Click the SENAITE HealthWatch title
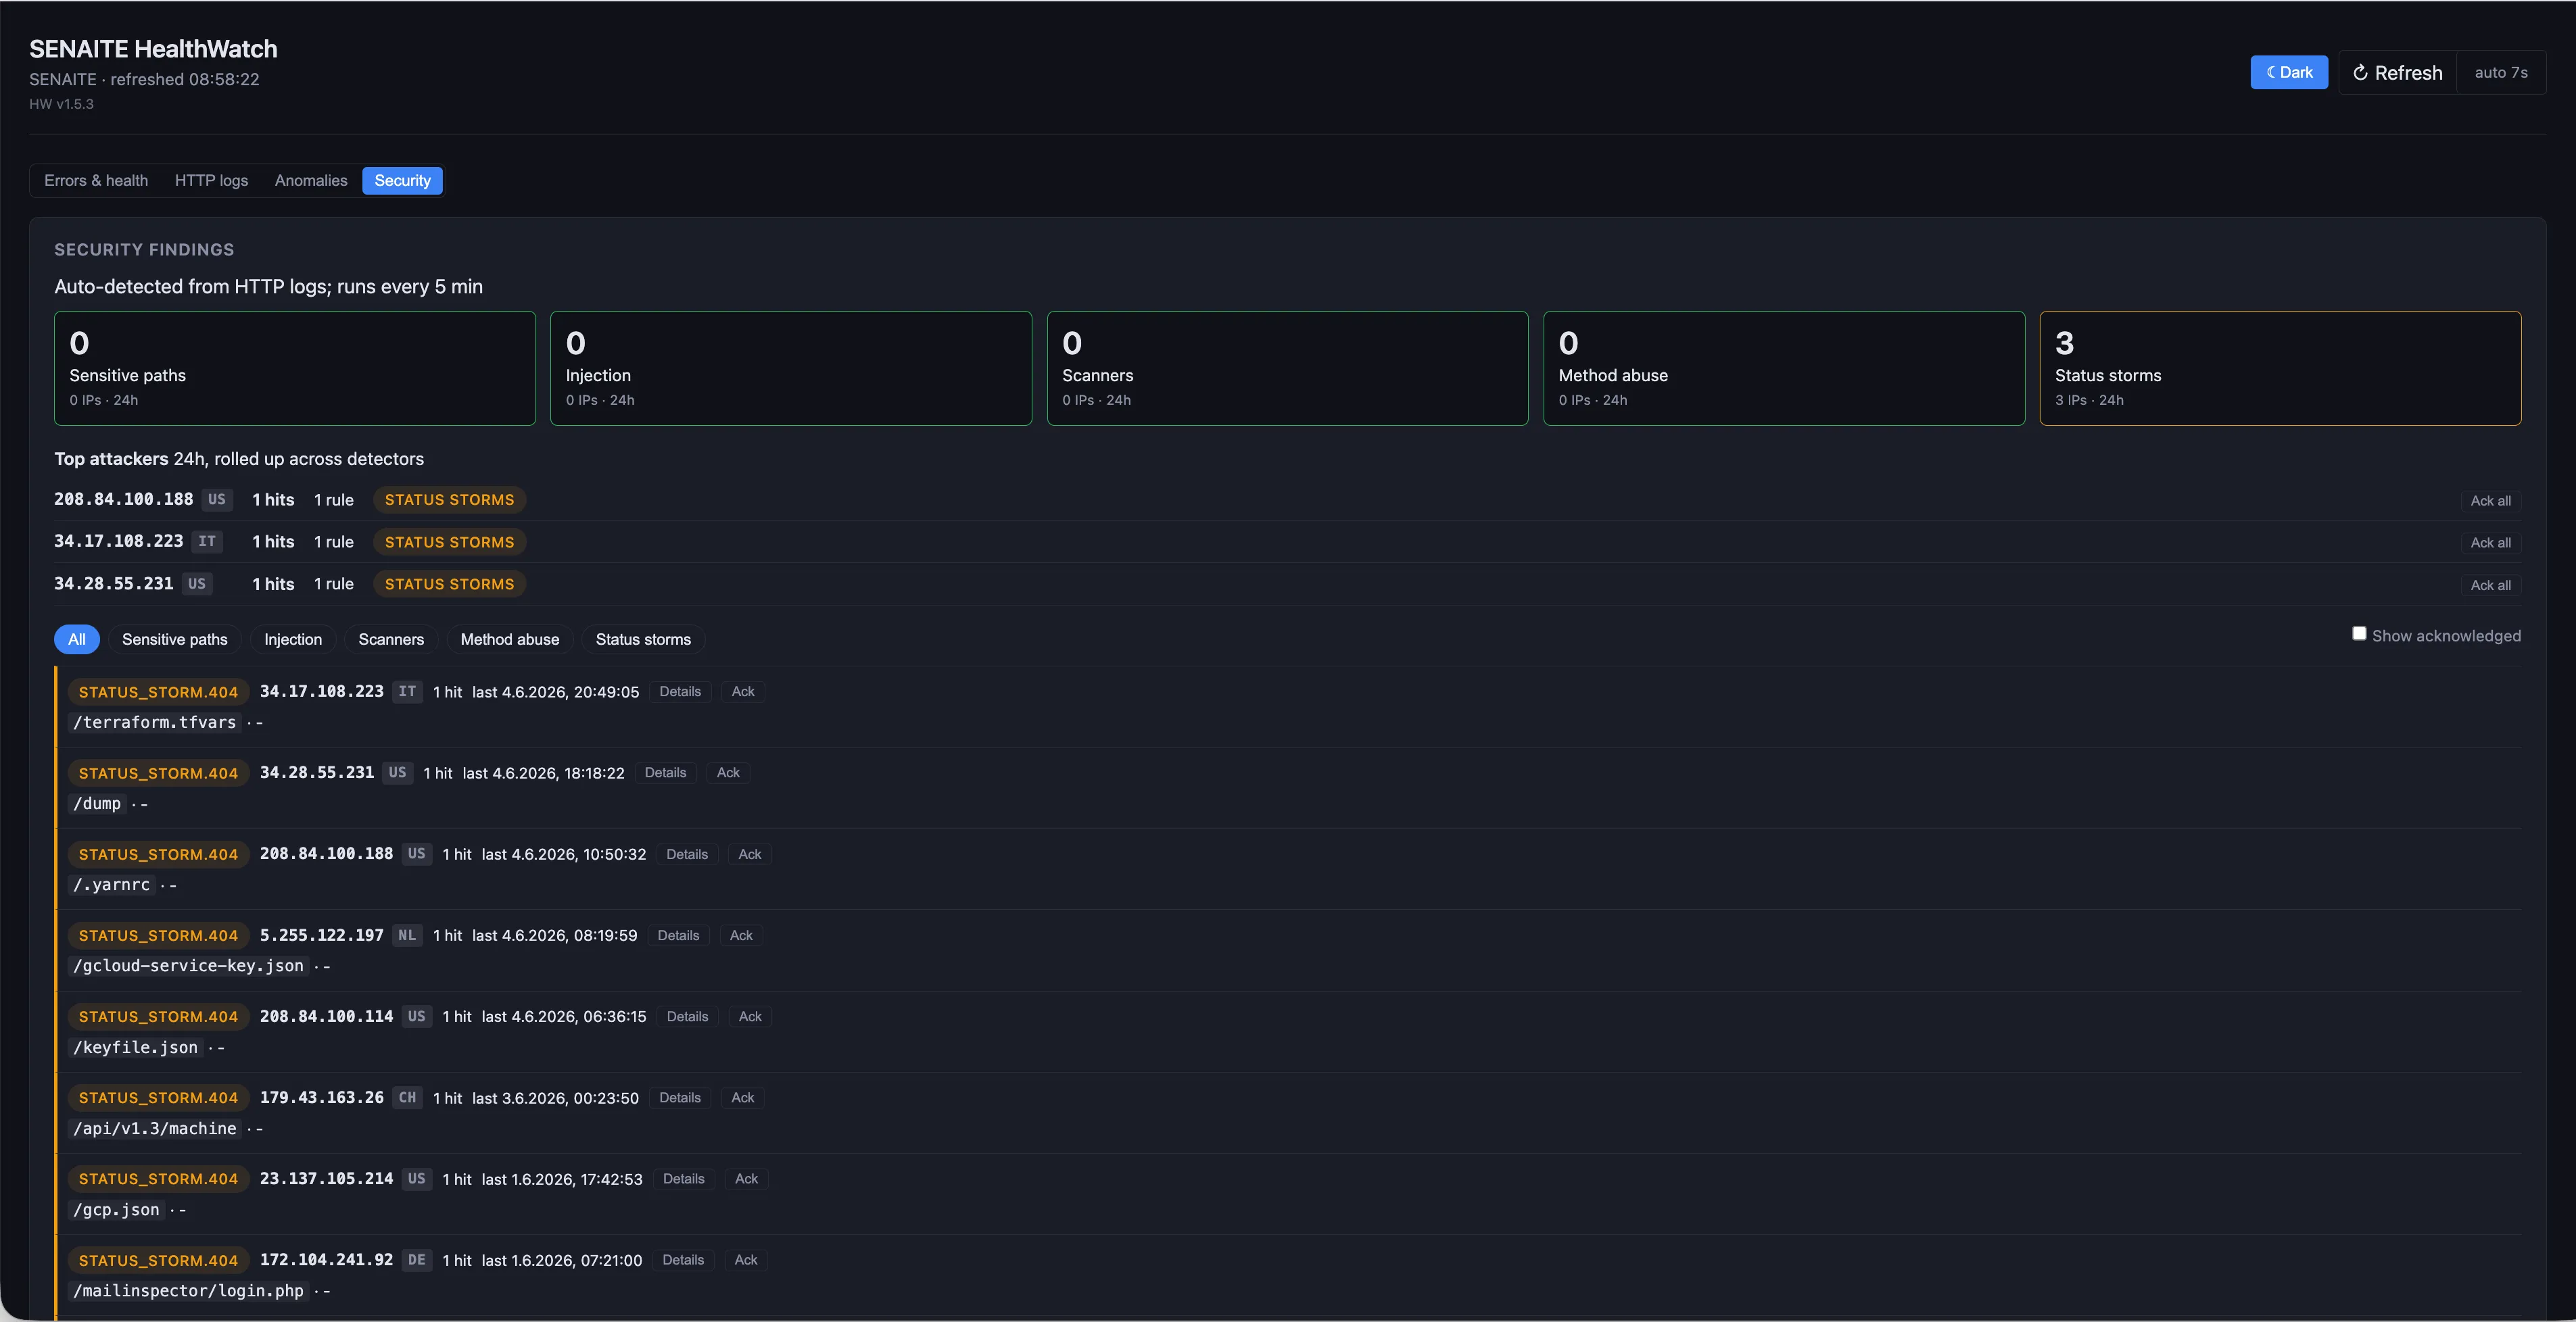Image resolution: width=2576 pixels, height=1322 pixels. pyautogui.click(x=153, y=49)
